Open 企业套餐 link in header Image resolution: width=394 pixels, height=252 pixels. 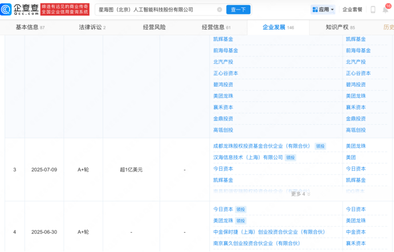pos(352,10)
